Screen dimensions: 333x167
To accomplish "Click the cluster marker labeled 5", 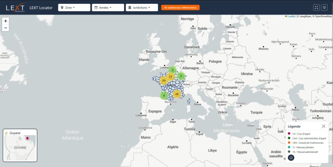I will click(173, 70).
